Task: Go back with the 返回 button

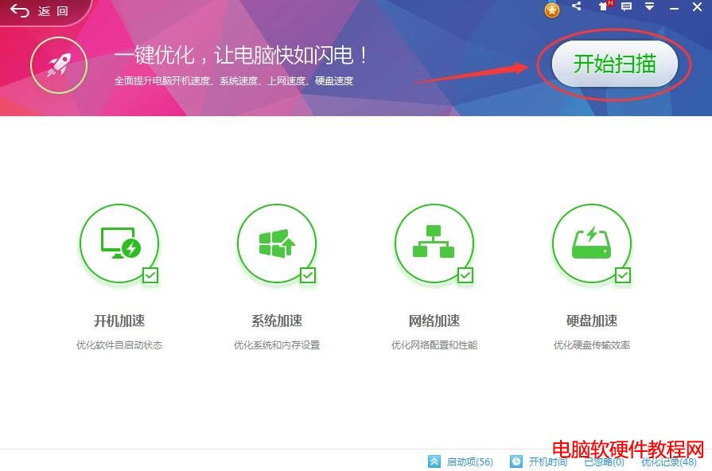Action: [40, 11]
